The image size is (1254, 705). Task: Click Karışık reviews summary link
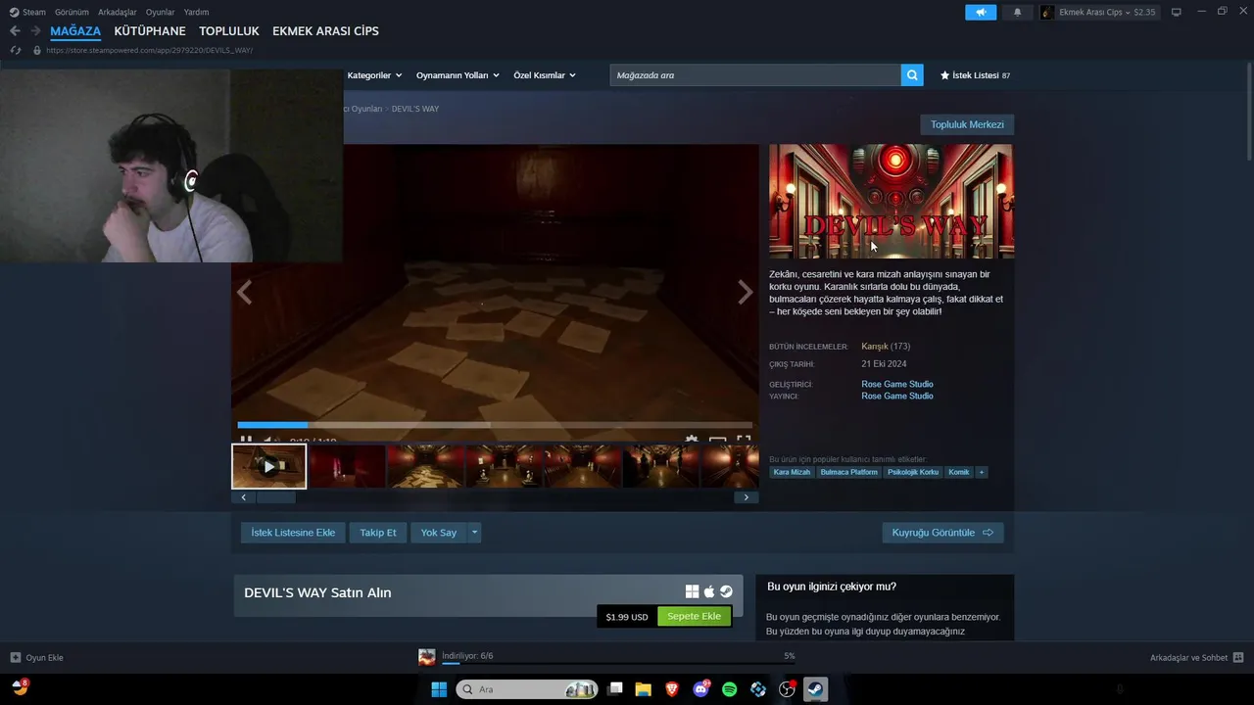coord(875,347)
